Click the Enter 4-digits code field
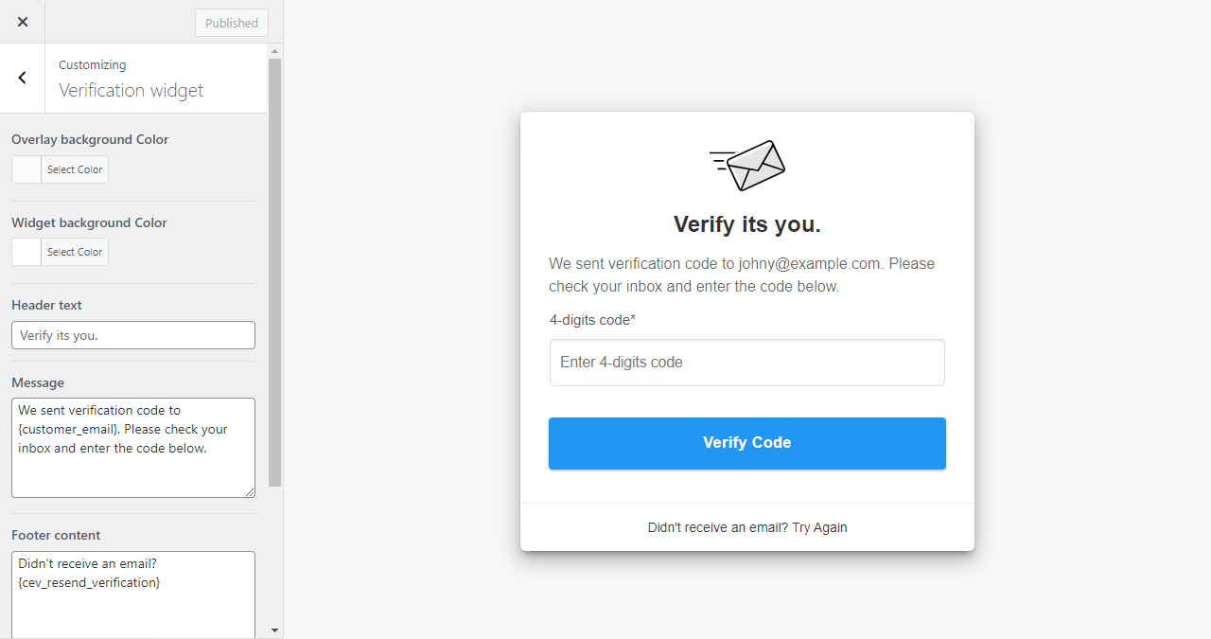The height and width of the screenshot is (639, 1211). click(x=747, y=363)
